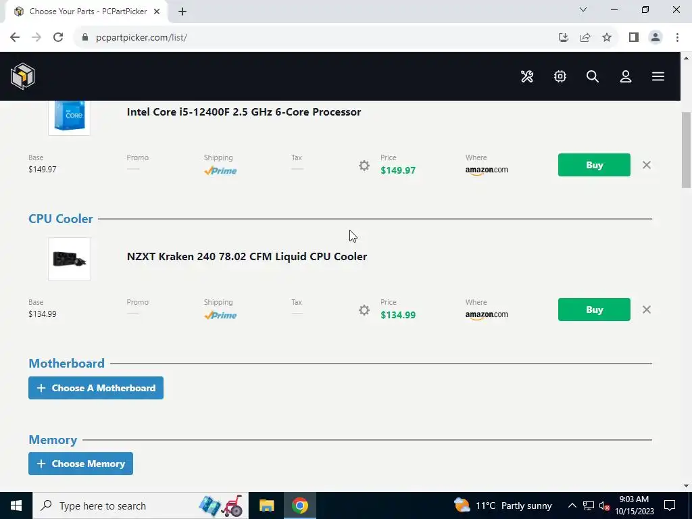Click the $134.99 green price
Image resolution: width=692 pixels, height=519 pixels.
[x=398, y=315]
